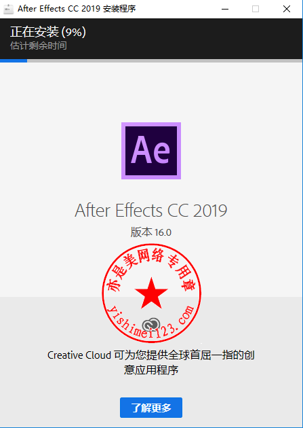Click the 了解更多 button
Viewport: 303px width, 428px height.
pyautogui.click(x=151, y=408)
